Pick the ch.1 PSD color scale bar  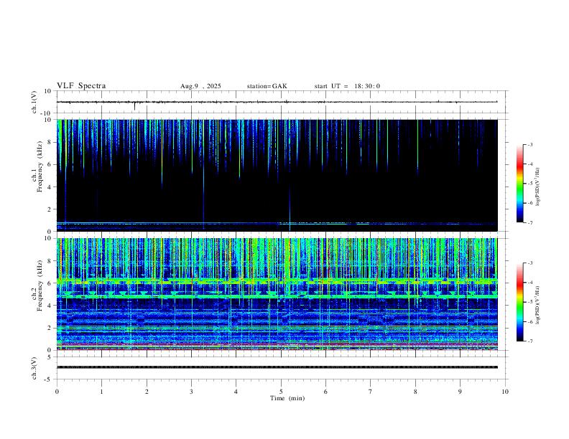click(520, 184)
